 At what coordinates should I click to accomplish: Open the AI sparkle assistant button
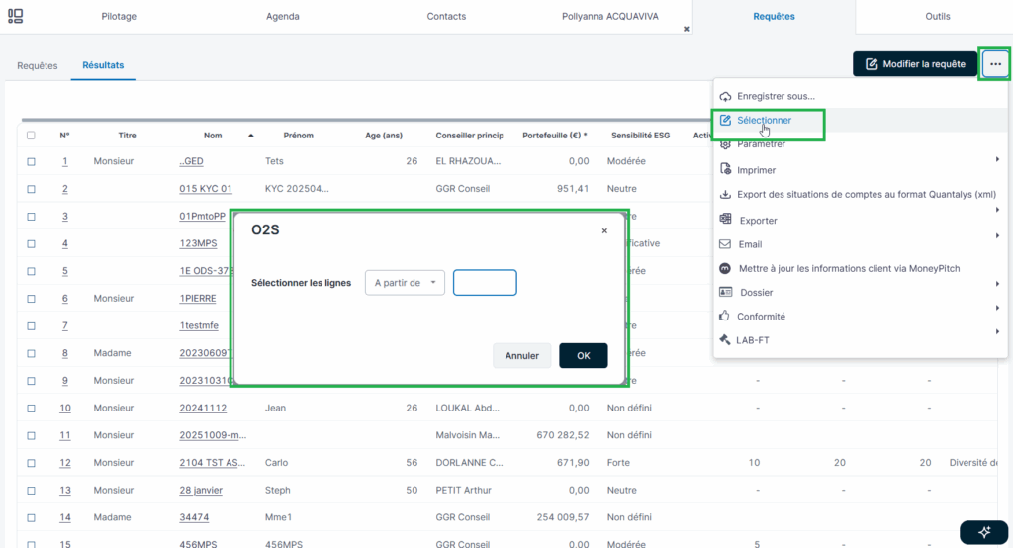click(984, 531)
